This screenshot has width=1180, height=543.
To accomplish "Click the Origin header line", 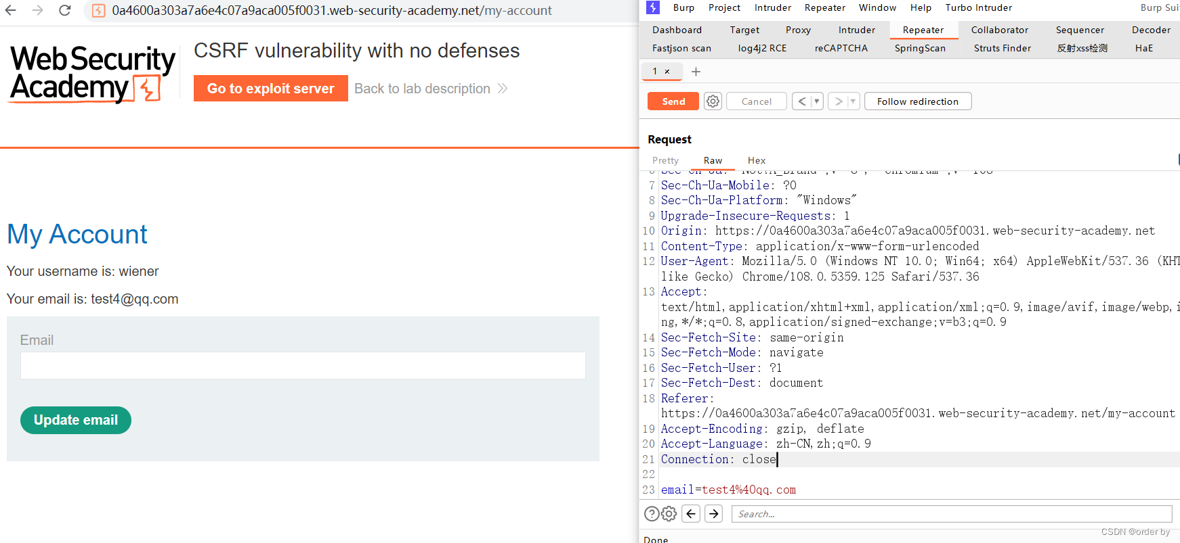I will (x=908, y=231).
